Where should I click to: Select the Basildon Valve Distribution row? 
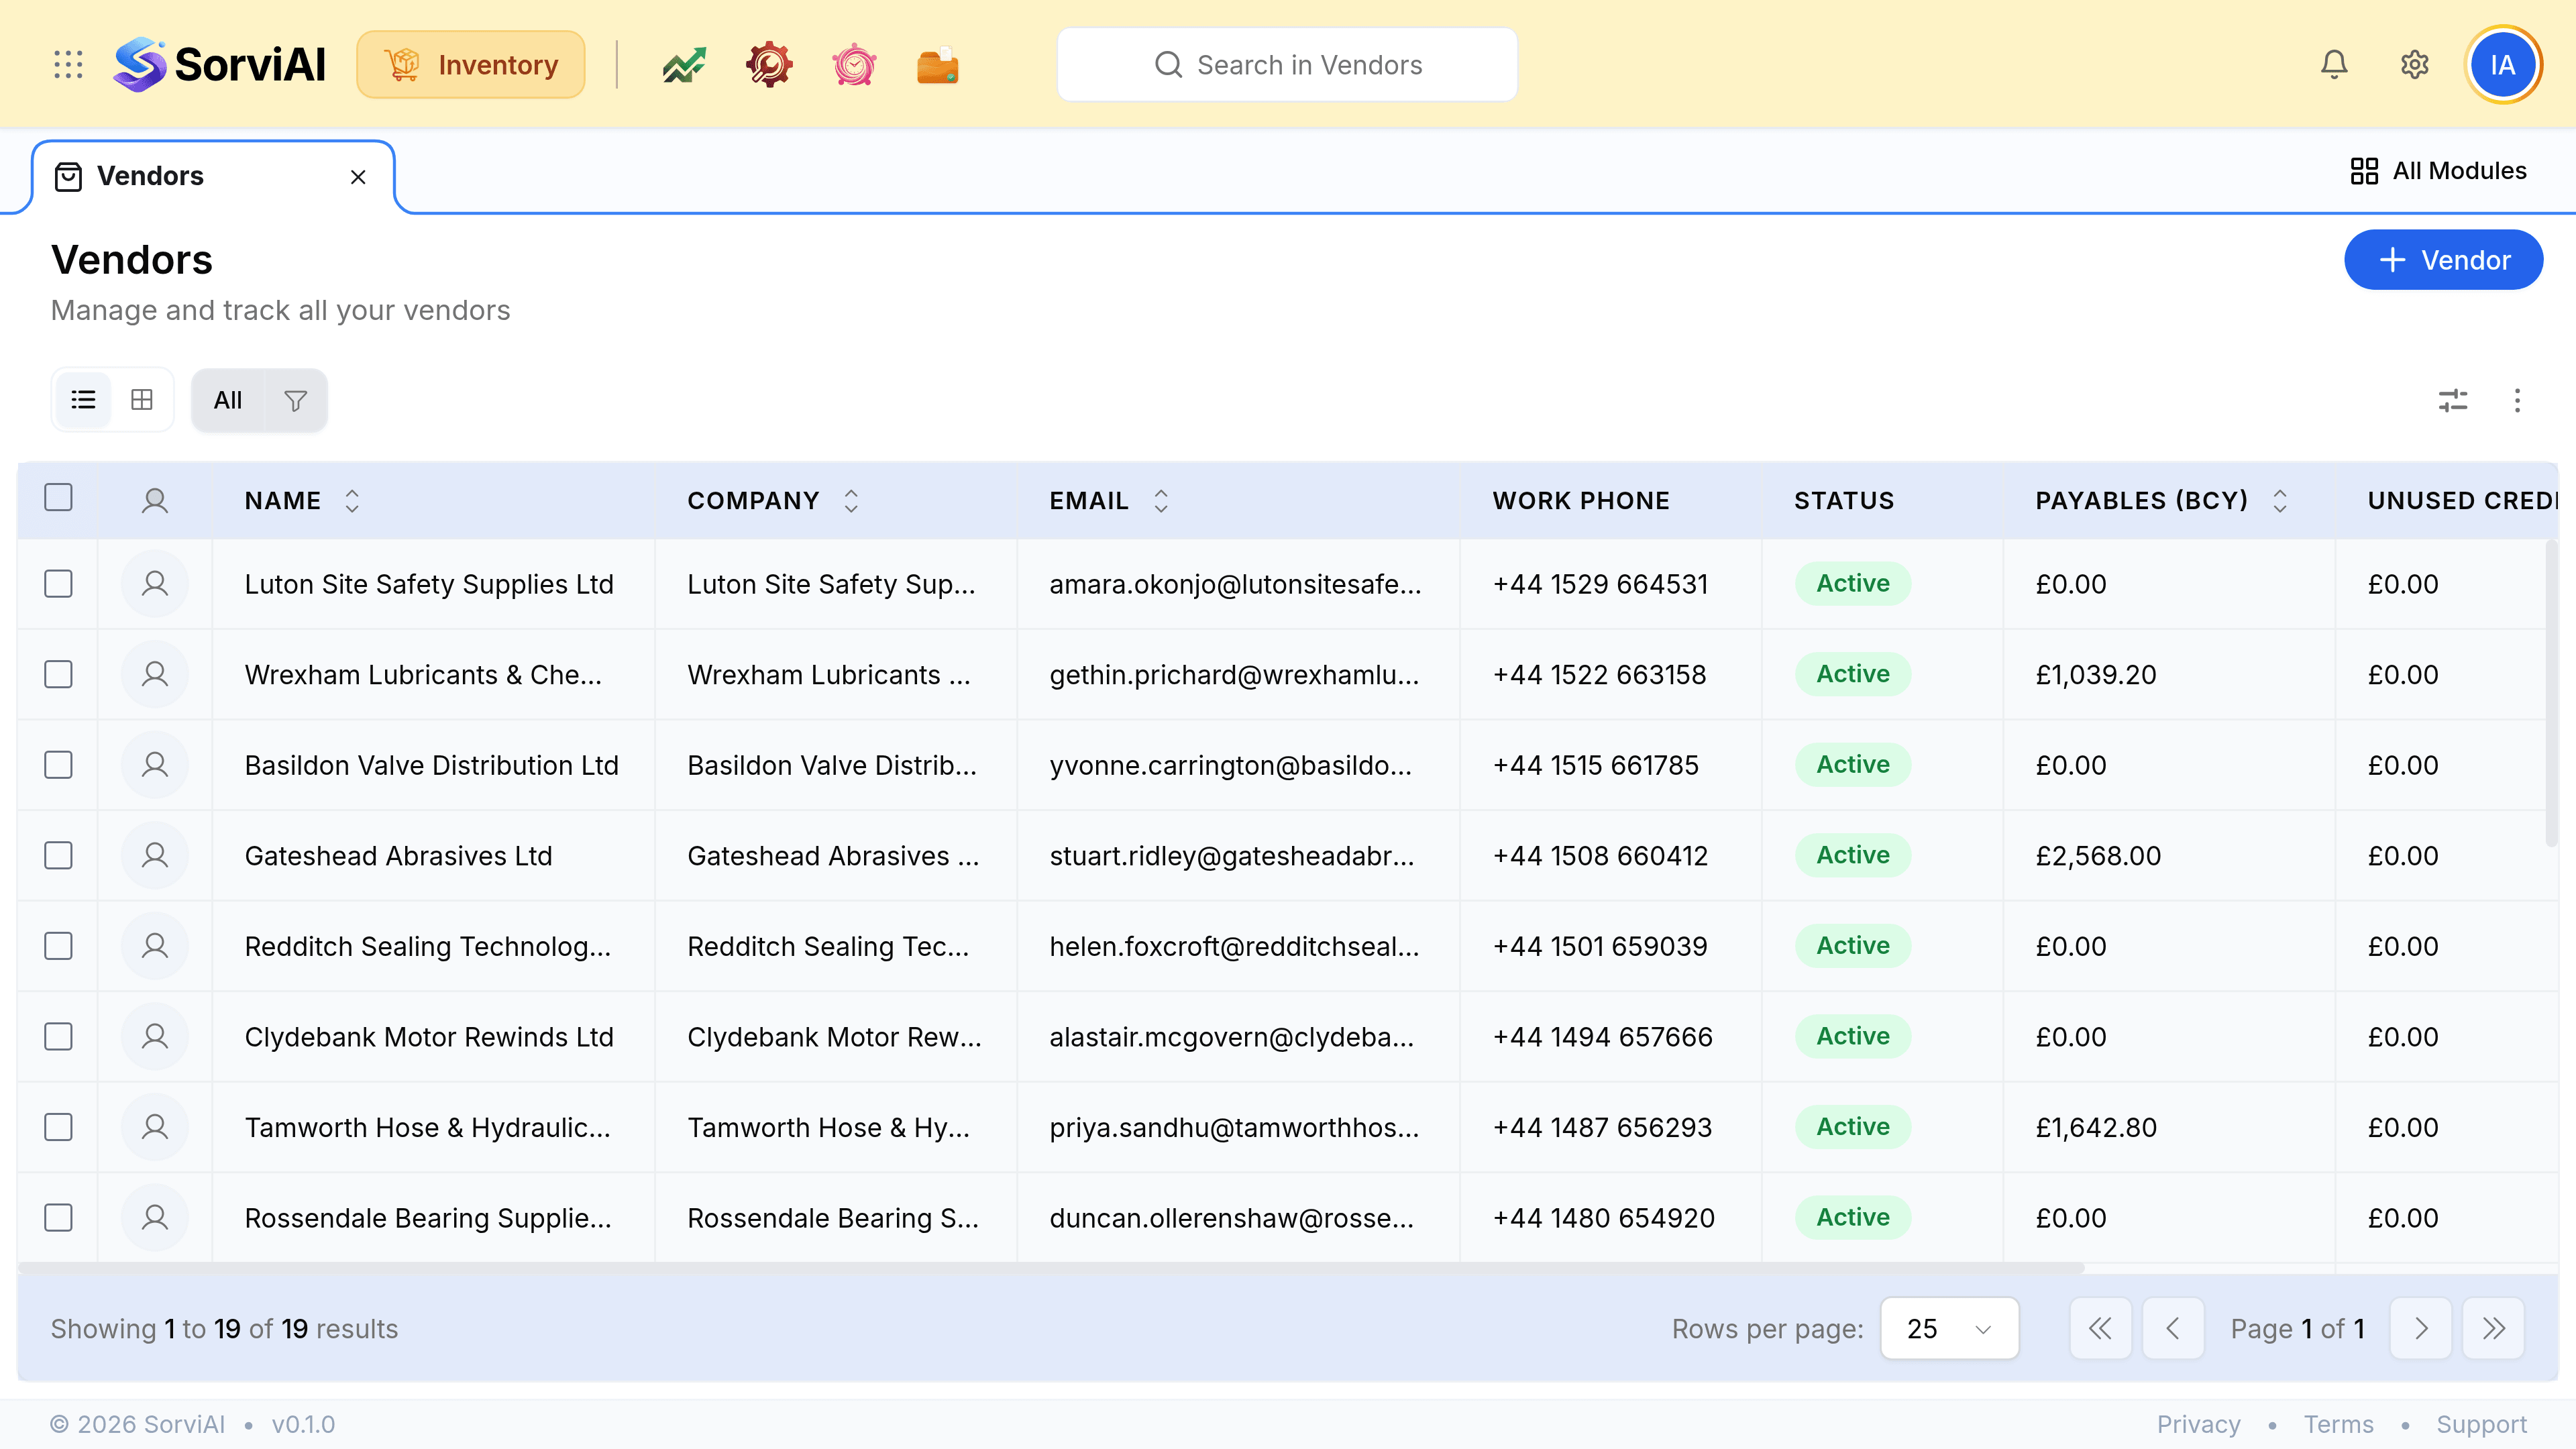59,765
